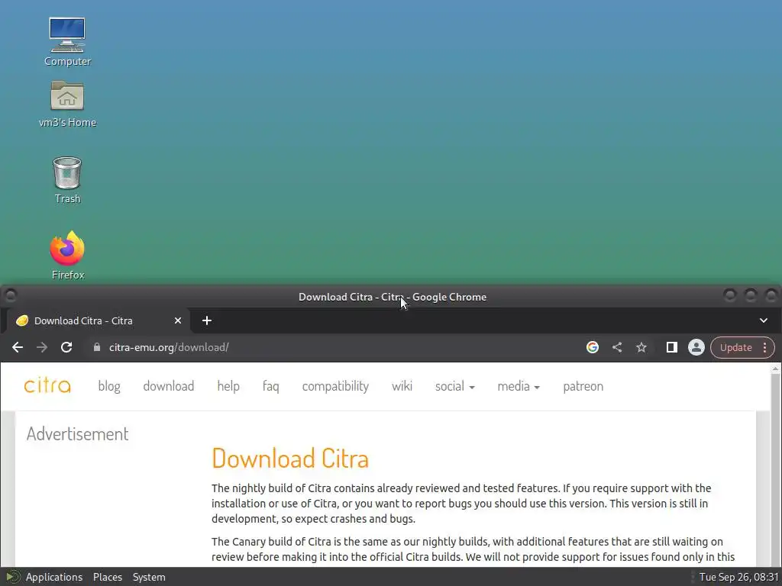Viewport: 782px width, 586px height.
Task: Go to the blog page
Action: tap(108, 386)
